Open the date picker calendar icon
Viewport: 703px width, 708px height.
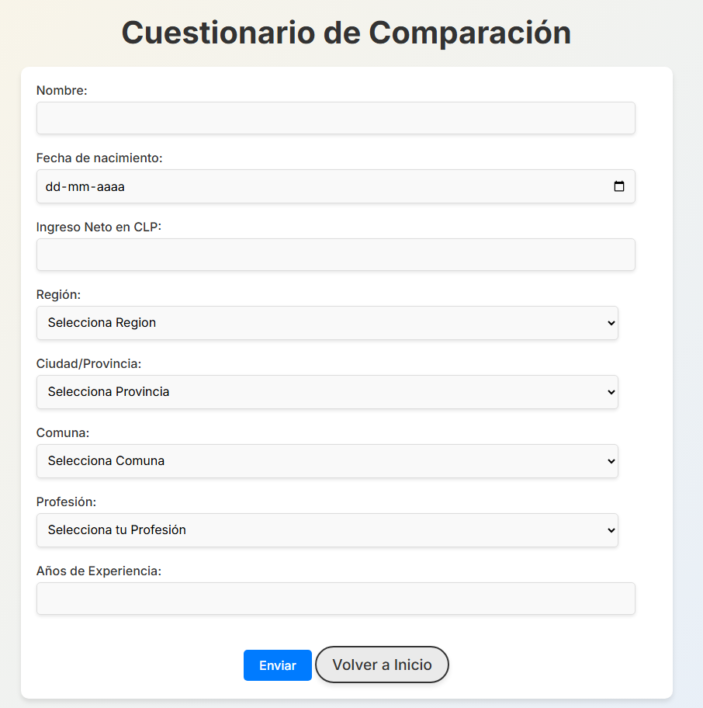coord(618,186)
